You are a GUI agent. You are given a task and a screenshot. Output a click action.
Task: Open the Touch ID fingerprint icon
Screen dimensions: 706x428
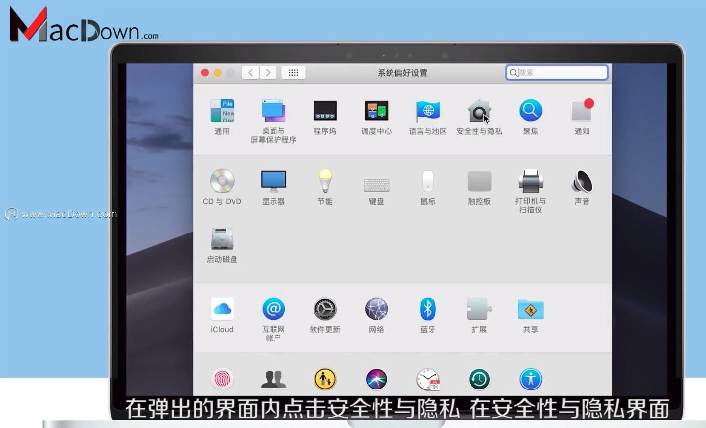[x=222, y=379]
